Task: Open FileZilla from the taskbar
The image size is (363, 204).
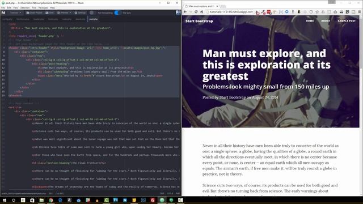Action: click(153, 200)
